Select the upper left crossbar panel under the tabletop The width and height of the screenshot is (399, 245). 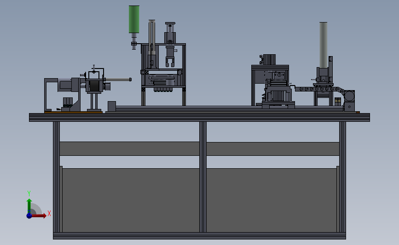129,148
